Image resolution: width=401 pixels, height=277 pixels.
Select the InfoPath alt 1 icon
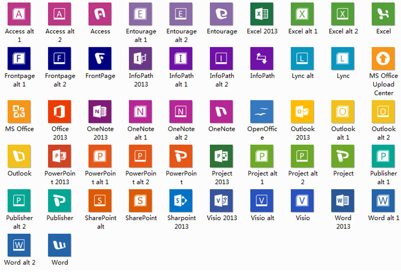[181, 59]
